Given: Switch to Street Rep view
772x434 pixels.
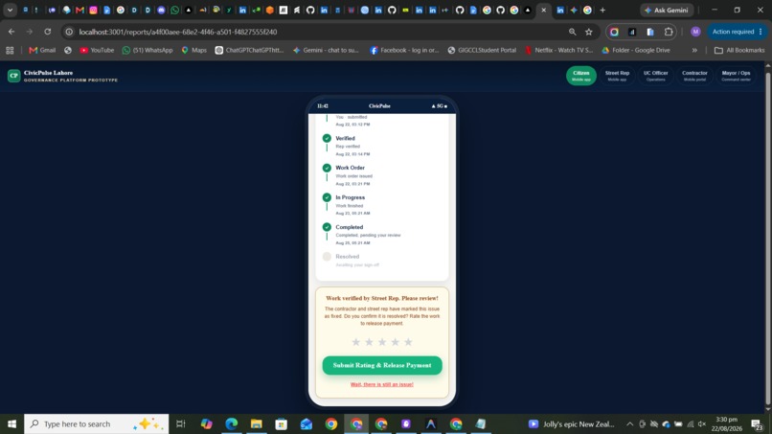Looking at the screenshot, I should 617,76.
